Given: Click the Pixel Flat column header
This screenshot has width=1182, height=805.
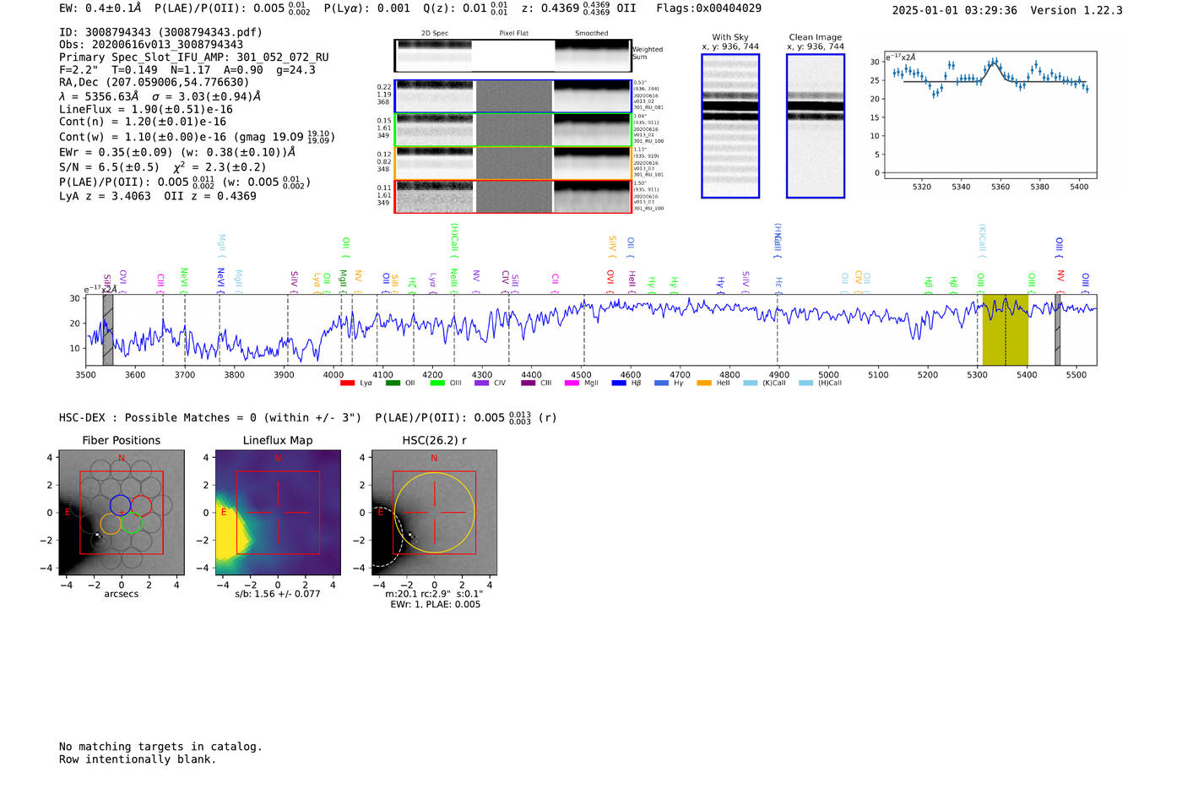Looking at the screenshot, I should click(x=513, y=34).
